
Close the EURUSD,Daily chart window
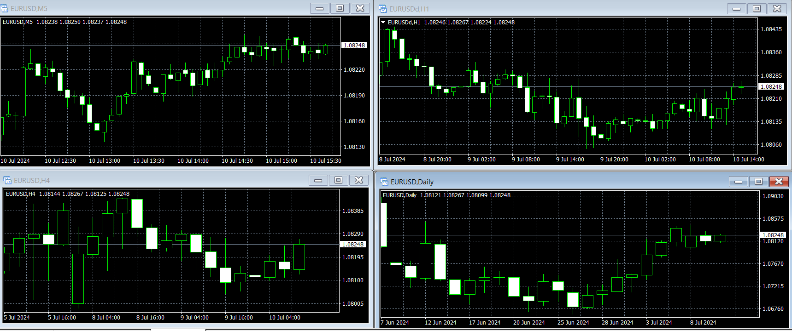click(x=779, y=182)
